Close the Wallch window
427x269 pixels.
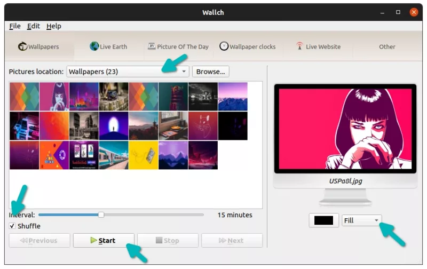pyautogui.click(x=414, y=12)
